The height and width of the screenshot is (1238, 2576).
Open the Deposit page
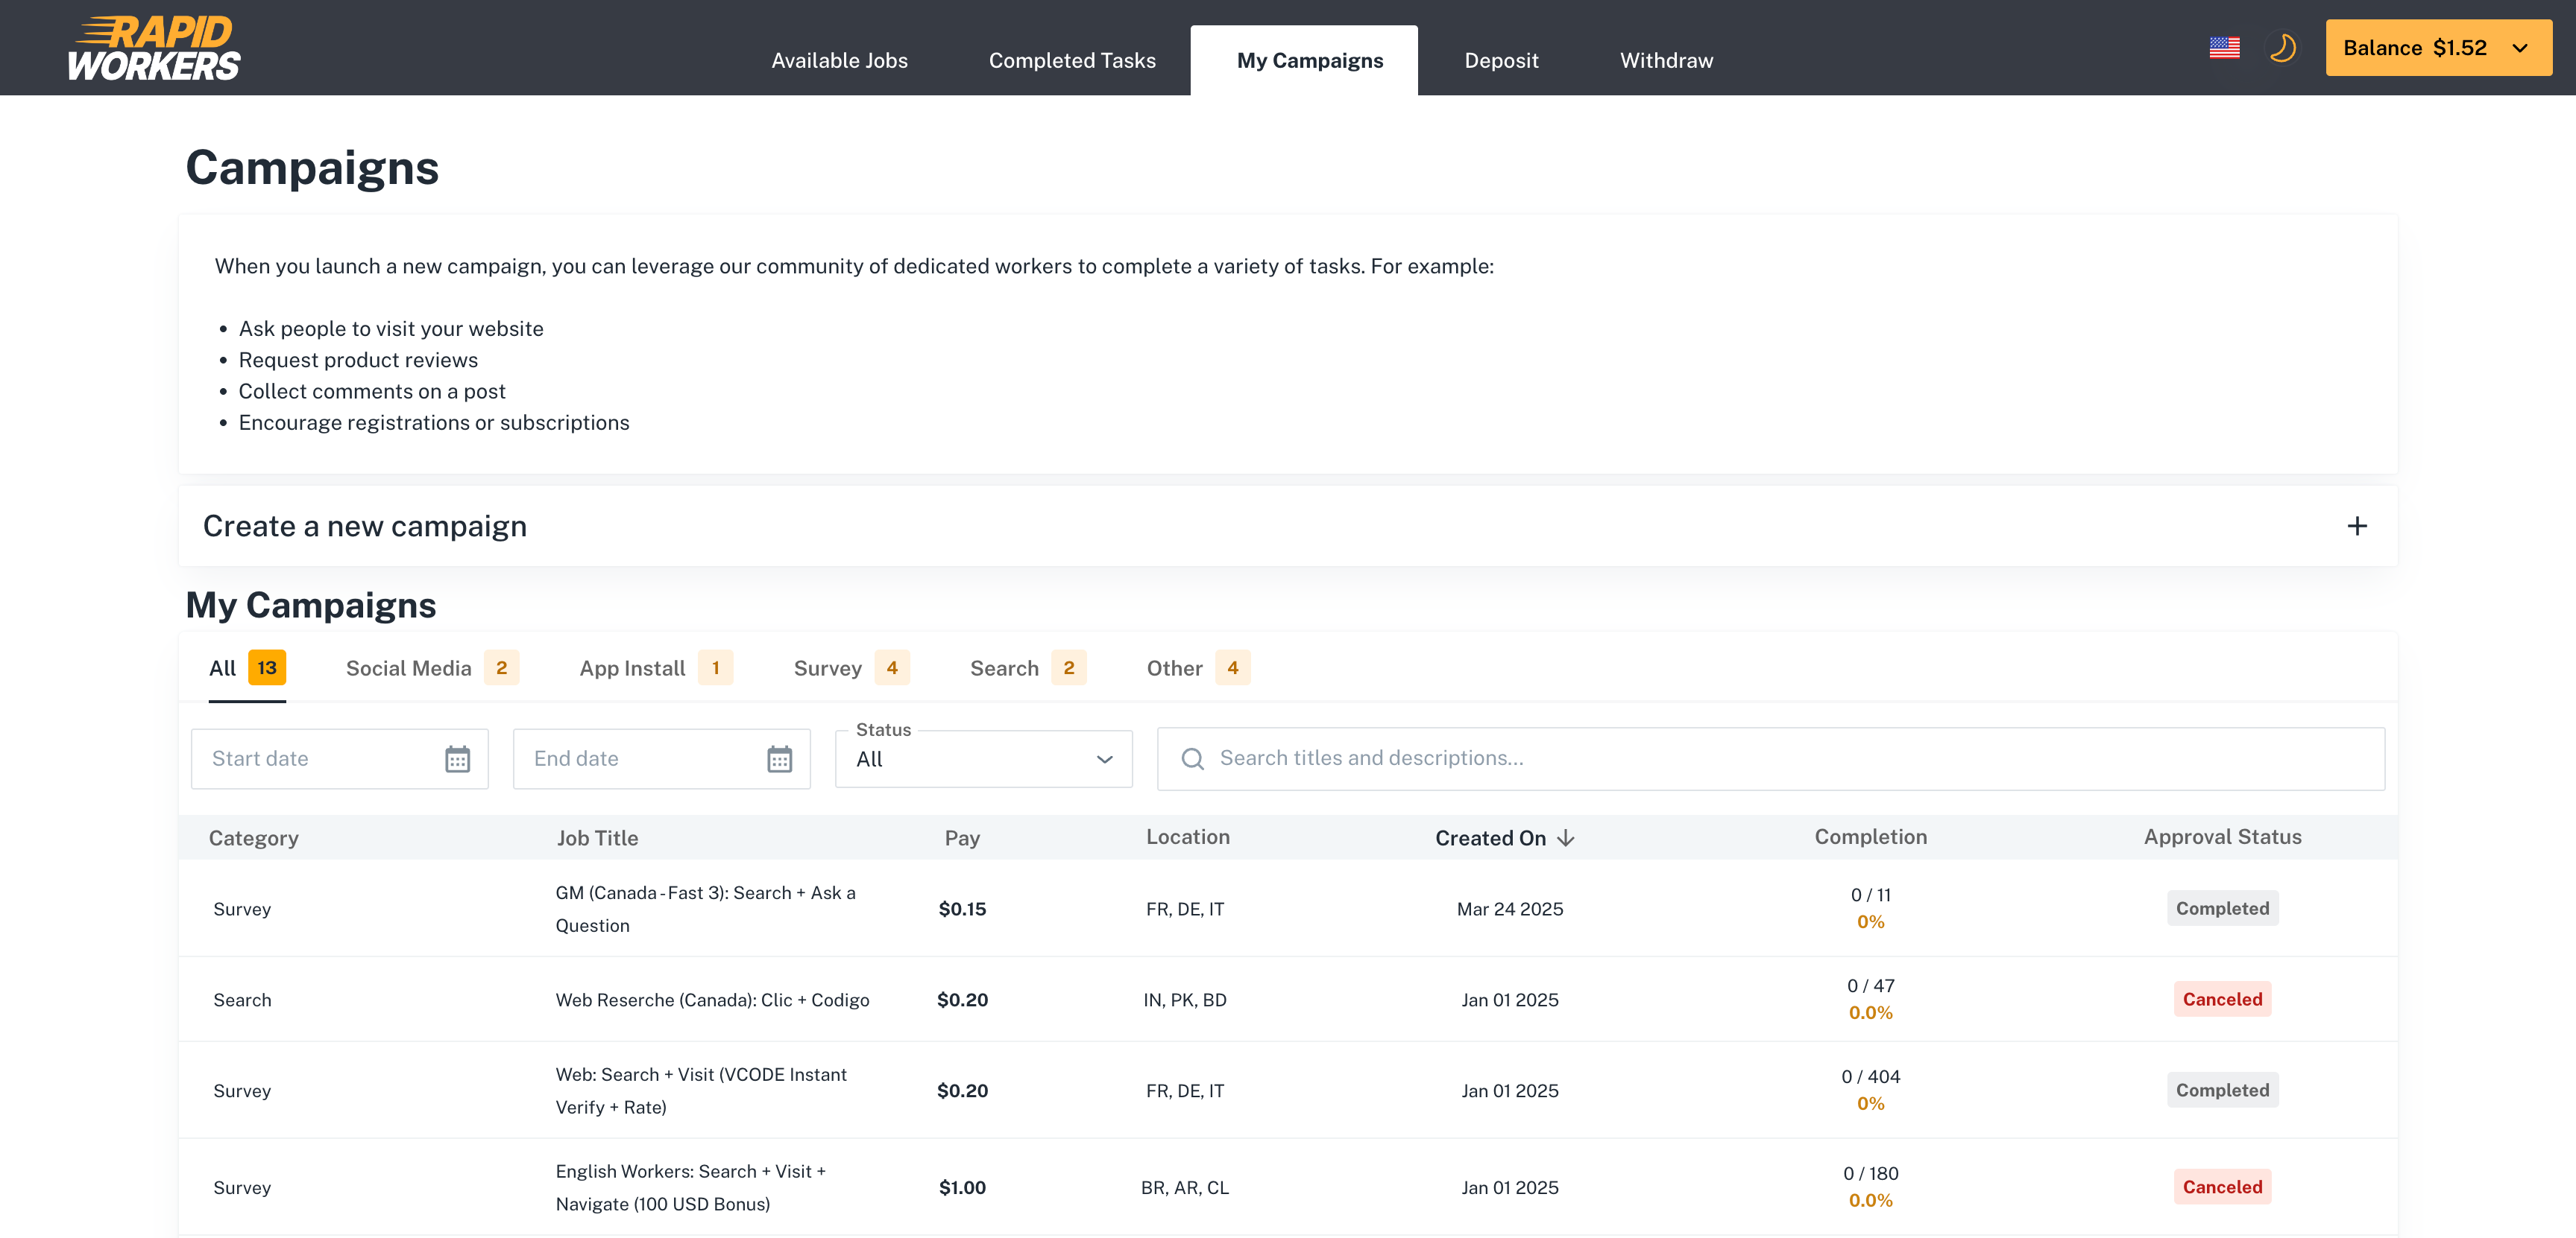1501,60
